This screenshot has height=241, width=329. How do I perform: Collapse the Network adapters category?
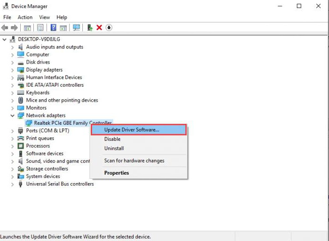12,115
